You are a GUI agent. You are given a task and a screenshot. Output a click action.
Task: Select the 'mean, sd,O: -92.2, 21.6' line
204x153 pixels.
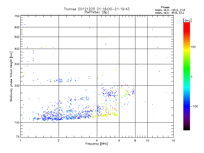(x=170, y=10)
